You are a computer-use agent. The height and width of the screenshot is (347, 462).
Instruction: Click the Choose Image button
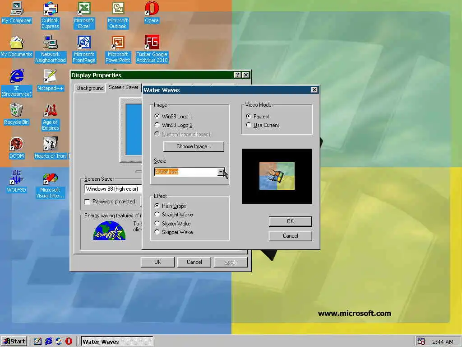pos(194,146)
